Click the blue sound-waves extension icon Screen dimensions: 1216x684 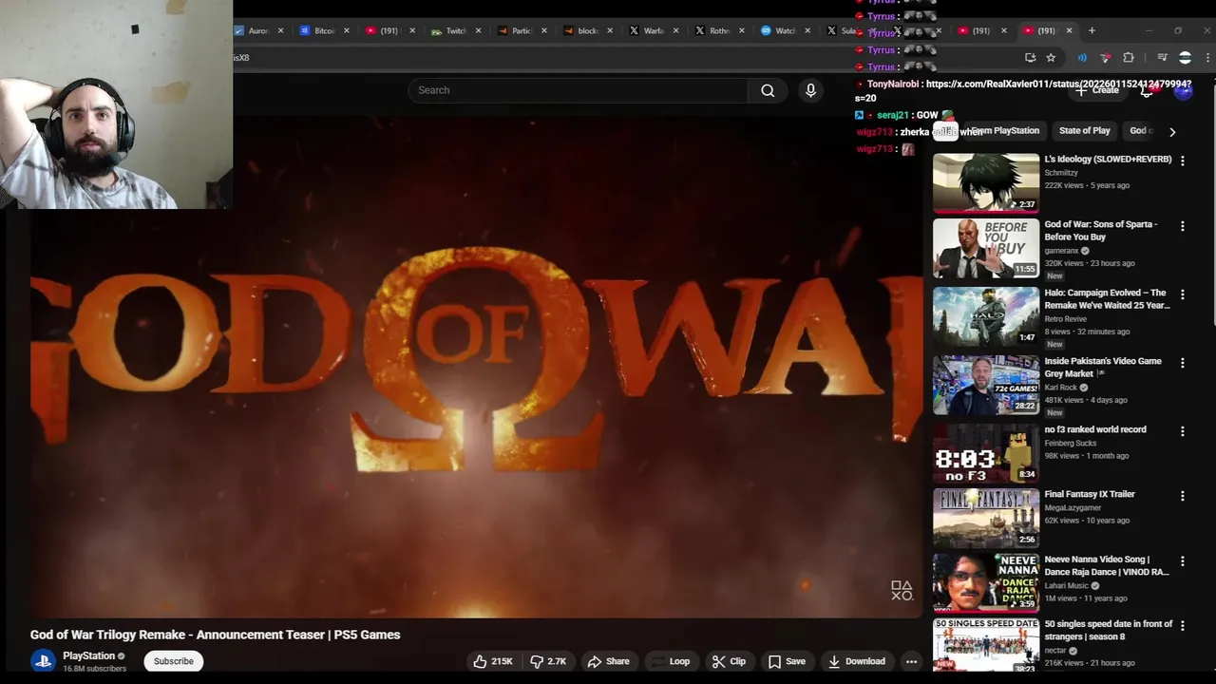point(1082,58)
